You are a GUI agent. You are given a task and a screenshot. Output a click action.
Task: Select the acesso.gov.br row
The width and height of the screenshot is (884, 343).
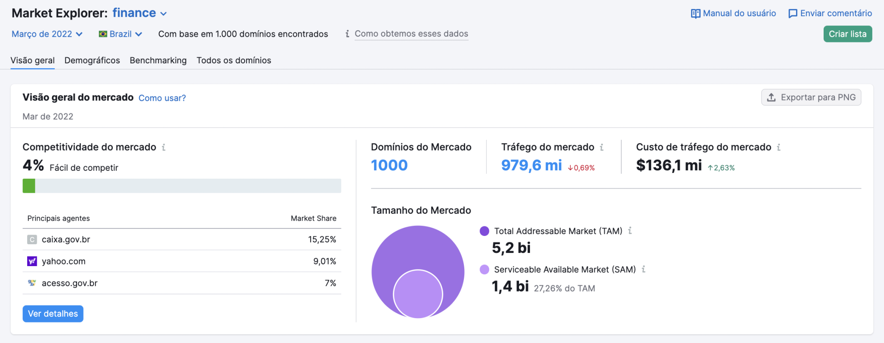(x=182, y=283)
